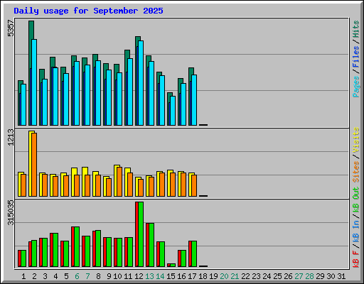This screenshot has width=364, height=284.
Task: Click green weekend day label 14
Action: point(160,276)
